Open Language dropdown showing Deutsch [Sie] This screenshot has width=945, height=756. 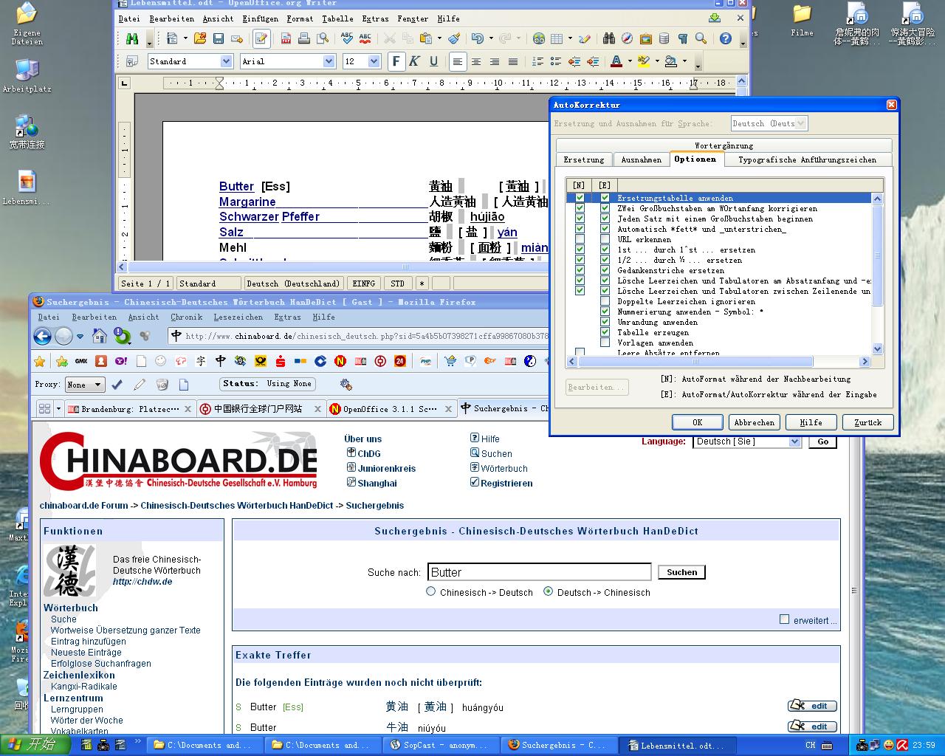[747, 441]
